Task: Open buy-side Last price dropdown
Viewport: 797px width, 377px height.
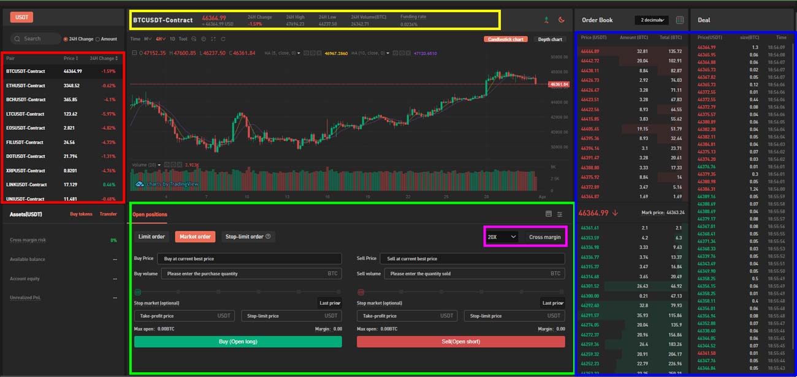Action: (330, 303)
